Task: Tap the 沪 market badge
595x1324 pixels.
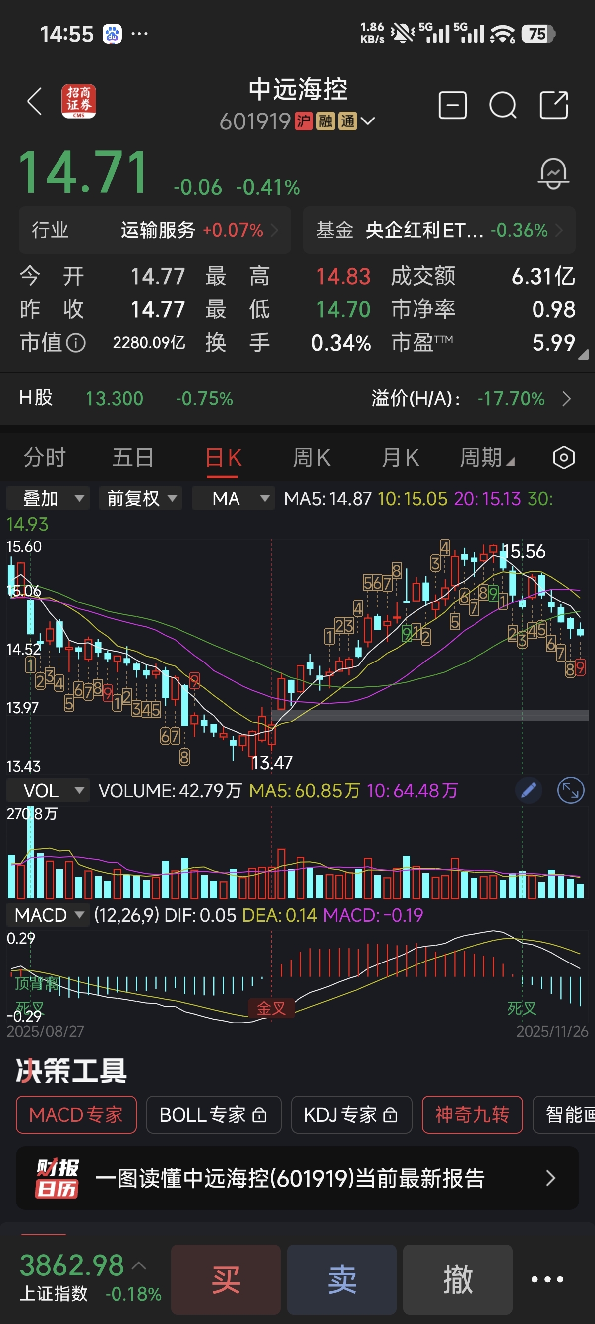Action: pyautogui.click(x=303, y=121)
